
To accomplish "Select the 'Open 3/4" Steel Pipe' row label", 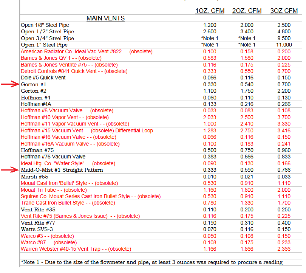I will [48, 38].
